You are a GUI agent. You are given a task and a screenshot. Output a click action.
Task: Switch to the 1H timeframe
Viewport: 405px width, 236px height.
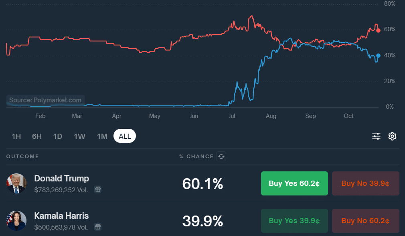pos(16,136)
